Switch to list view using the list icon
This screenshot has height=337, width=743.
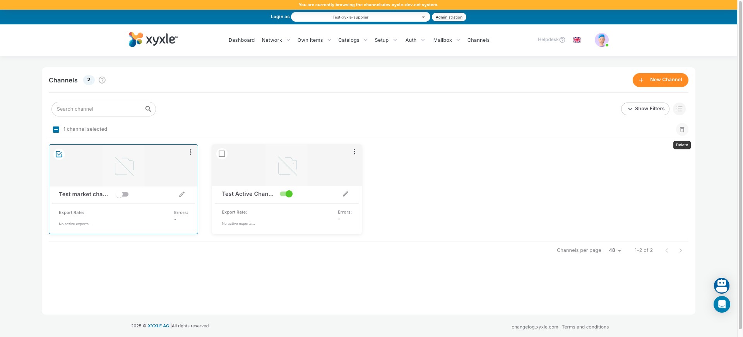tap(679, 109)
